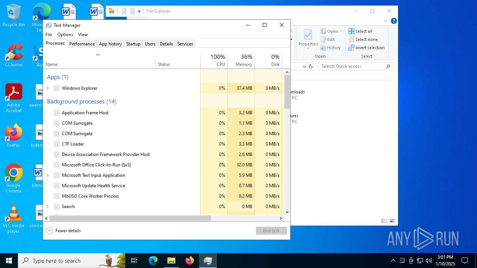Click the horizontal scrollbar thumb in Task Manager

(x=130, y=218)
